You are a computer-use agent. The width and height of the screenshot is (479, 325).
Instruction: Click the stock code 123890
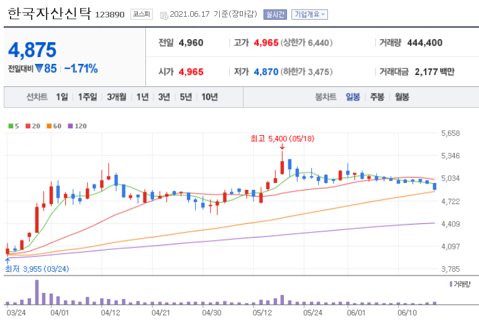pos(110,15)
